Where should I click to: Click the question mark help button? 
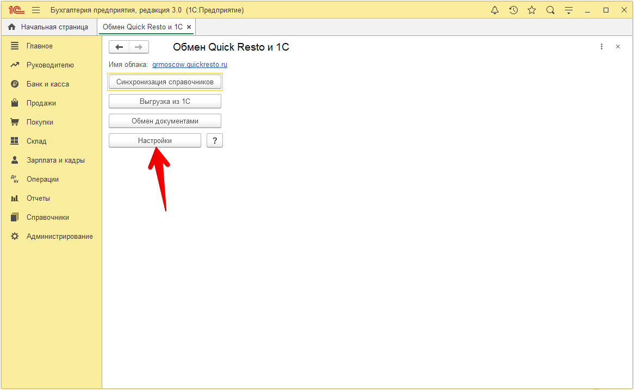215,140
